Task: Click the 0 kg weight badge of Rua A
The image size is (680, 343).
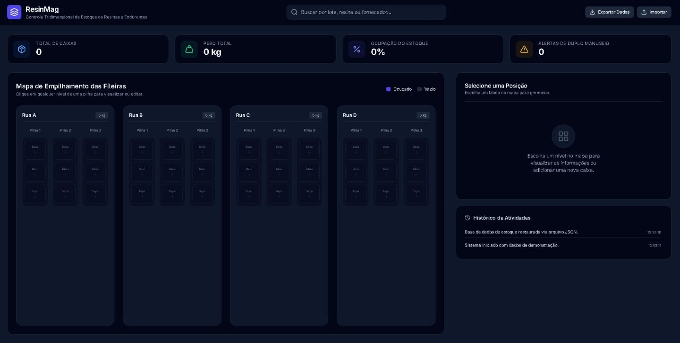Action: [x=102, y=115]
